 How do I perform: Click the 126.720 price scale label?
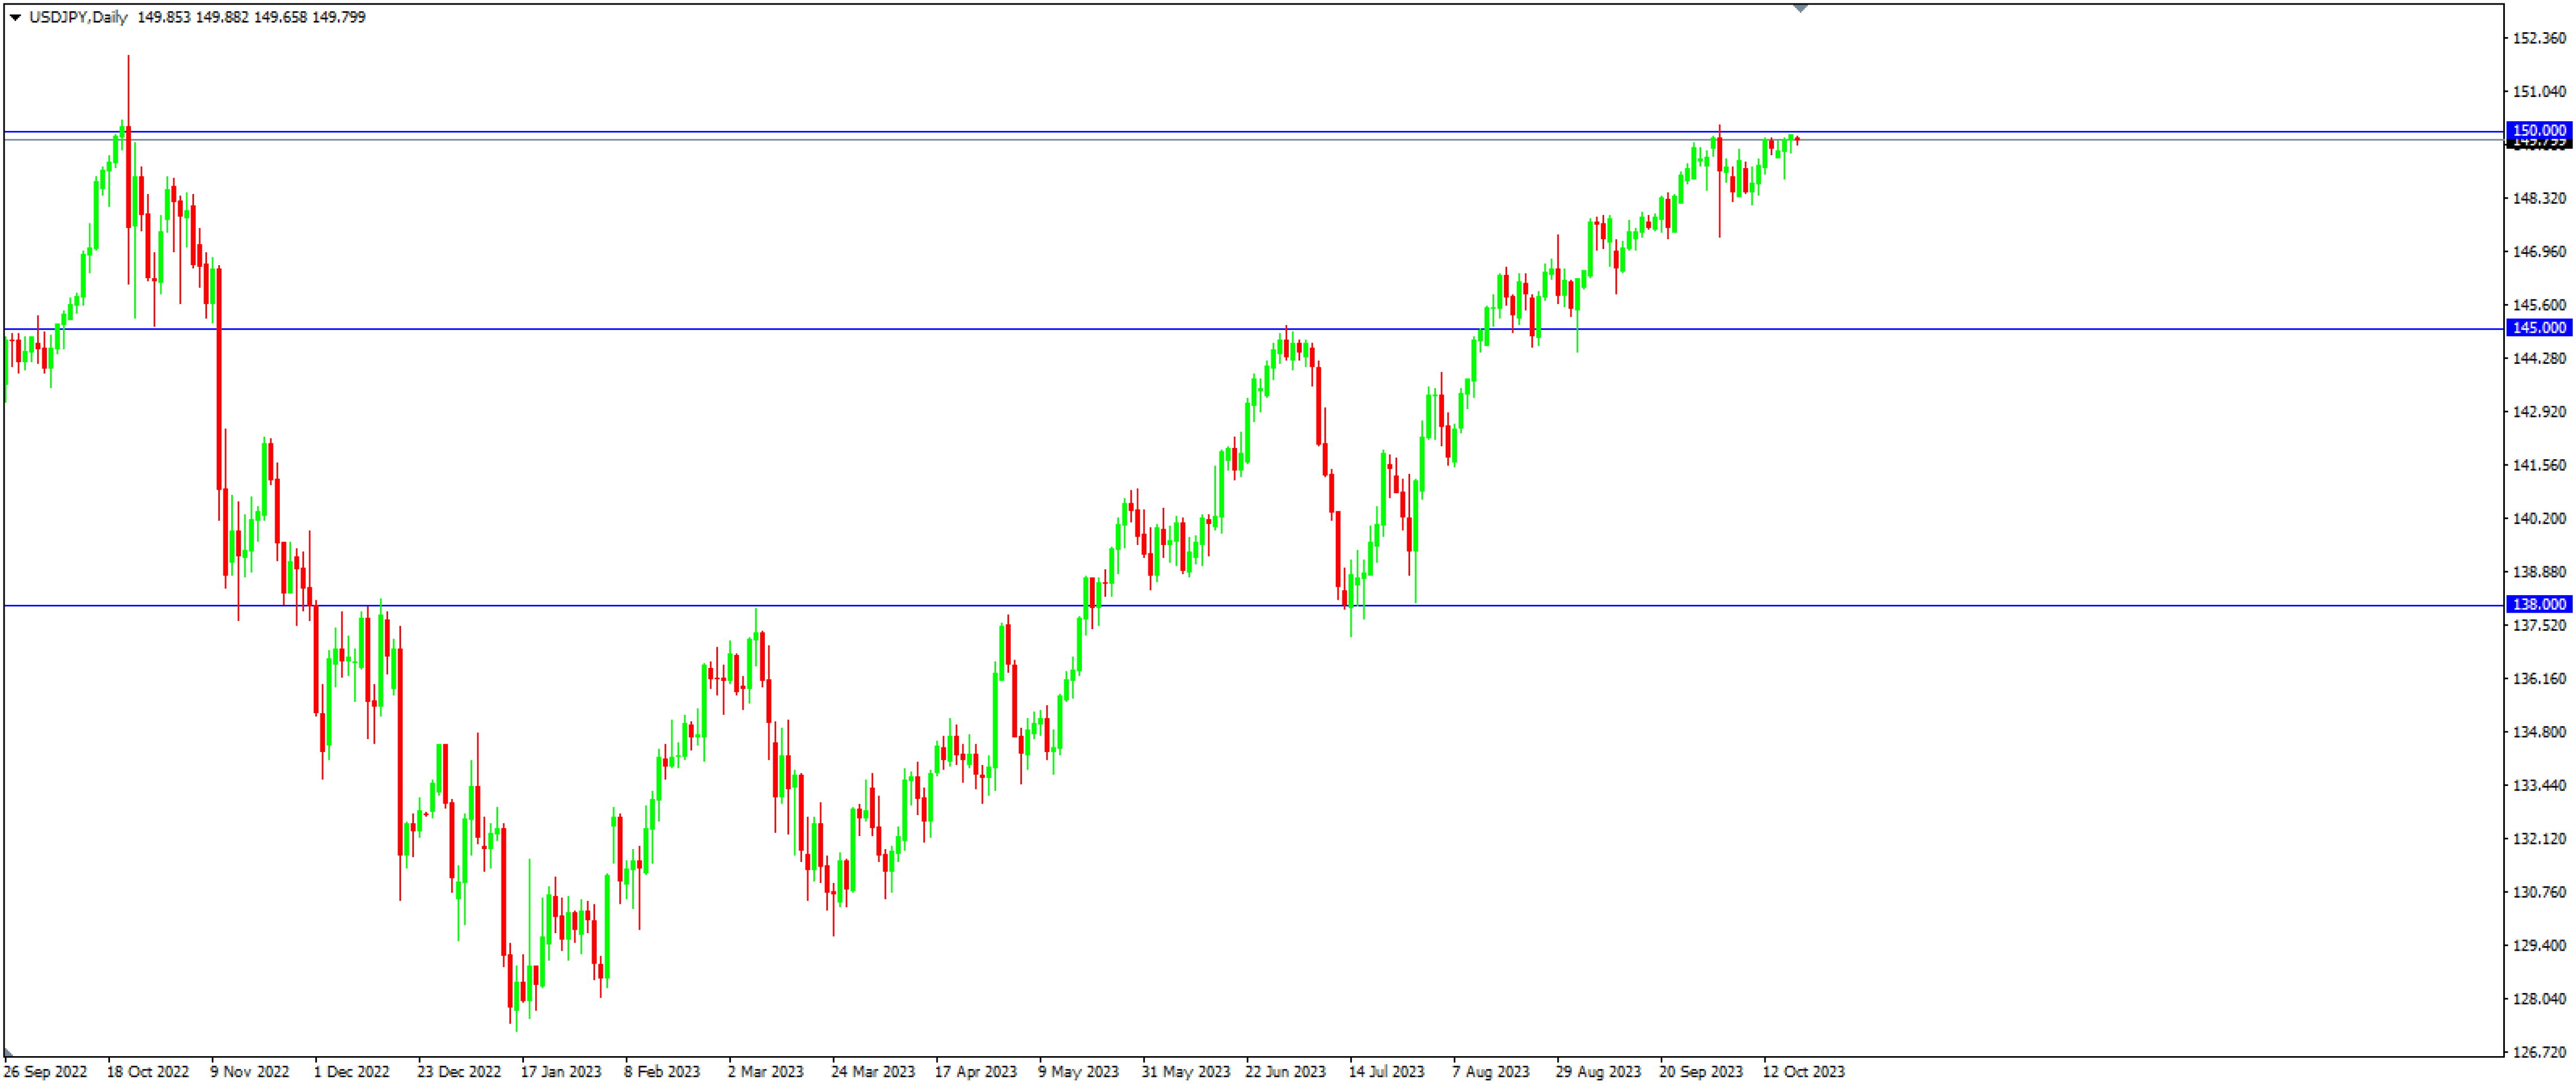(x=2539, y=1052)
